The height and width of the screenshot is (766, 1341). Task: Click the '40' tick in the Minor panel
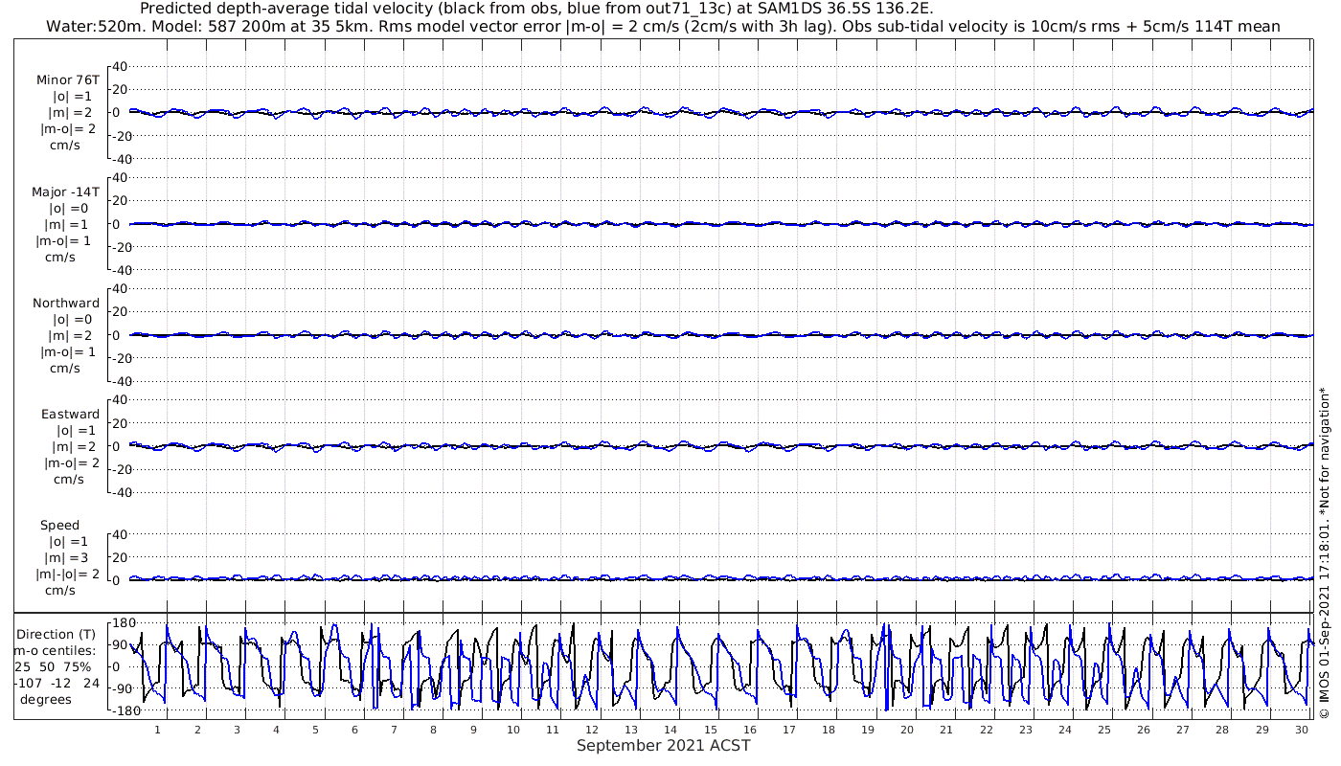(121, 67)
